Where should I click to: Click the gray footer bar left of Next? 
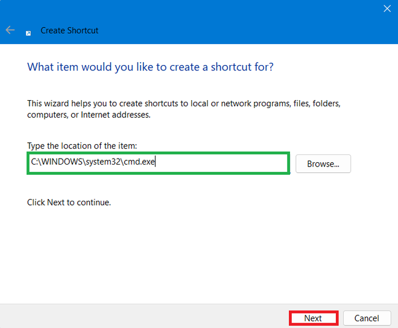tap(145, 317)
